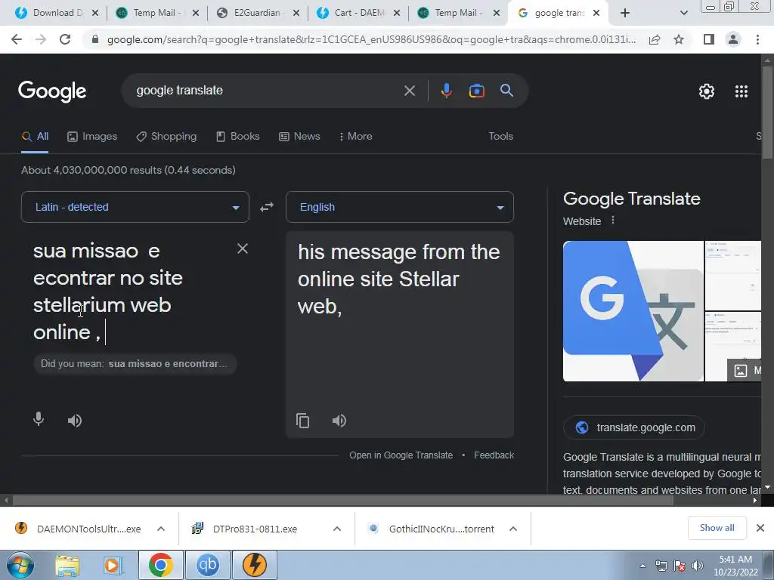Clear the Google search box with X
Image resolution: width=774 pixels, height=580 pixels.
tap(409, 91)
